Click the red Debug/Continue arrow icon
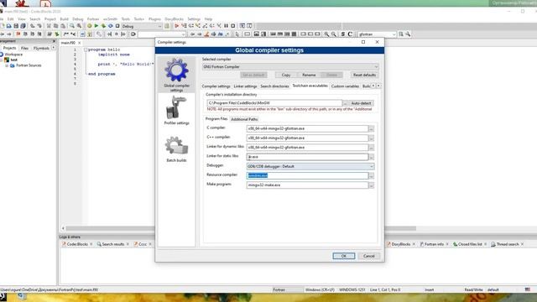The image size is (537, 302). (x=177, y=26)
